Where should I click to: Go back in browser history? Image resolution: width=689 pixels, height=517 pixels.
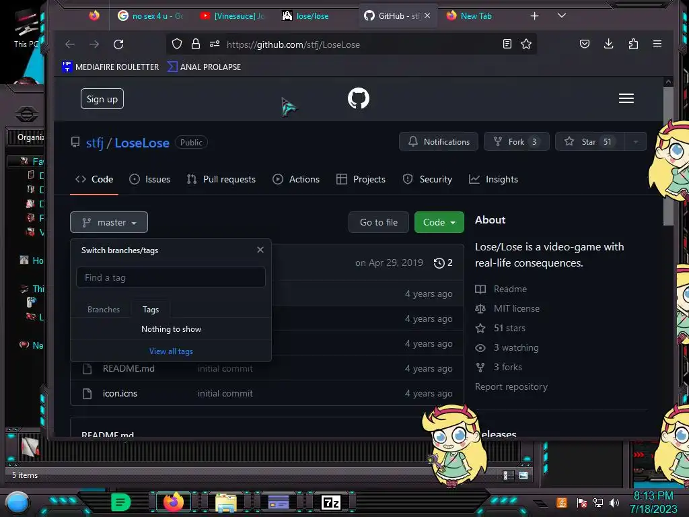click(70, 44)
